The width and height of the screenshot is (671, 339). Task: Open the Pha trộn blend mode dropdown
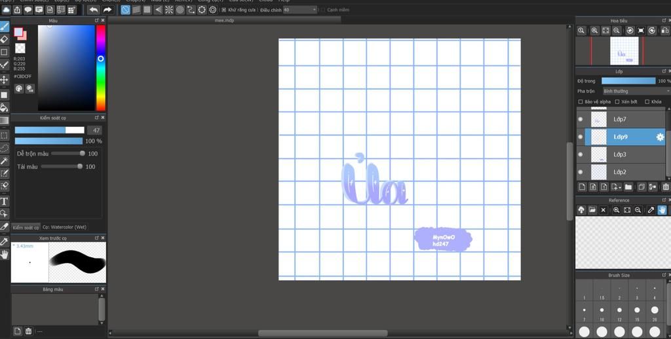[x=636, y=91]
